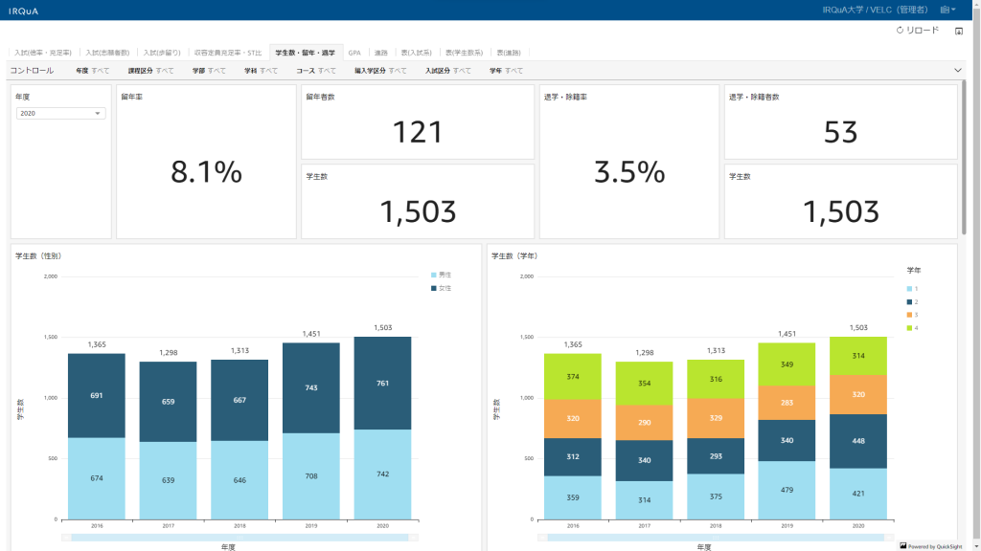This screenshot has width=981, height=551.
Task: Open the 入試区分 filter control
Action: point(448,71)
